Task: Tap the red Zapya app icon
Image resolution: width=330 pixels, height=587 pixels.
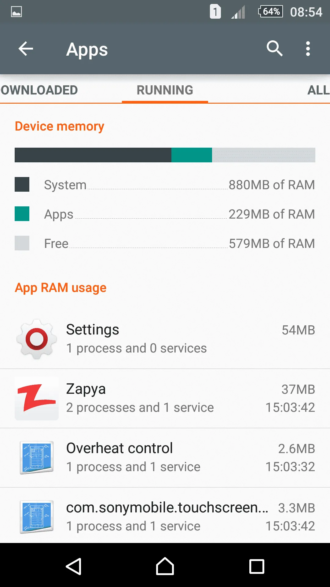Action: click(37, 398)
